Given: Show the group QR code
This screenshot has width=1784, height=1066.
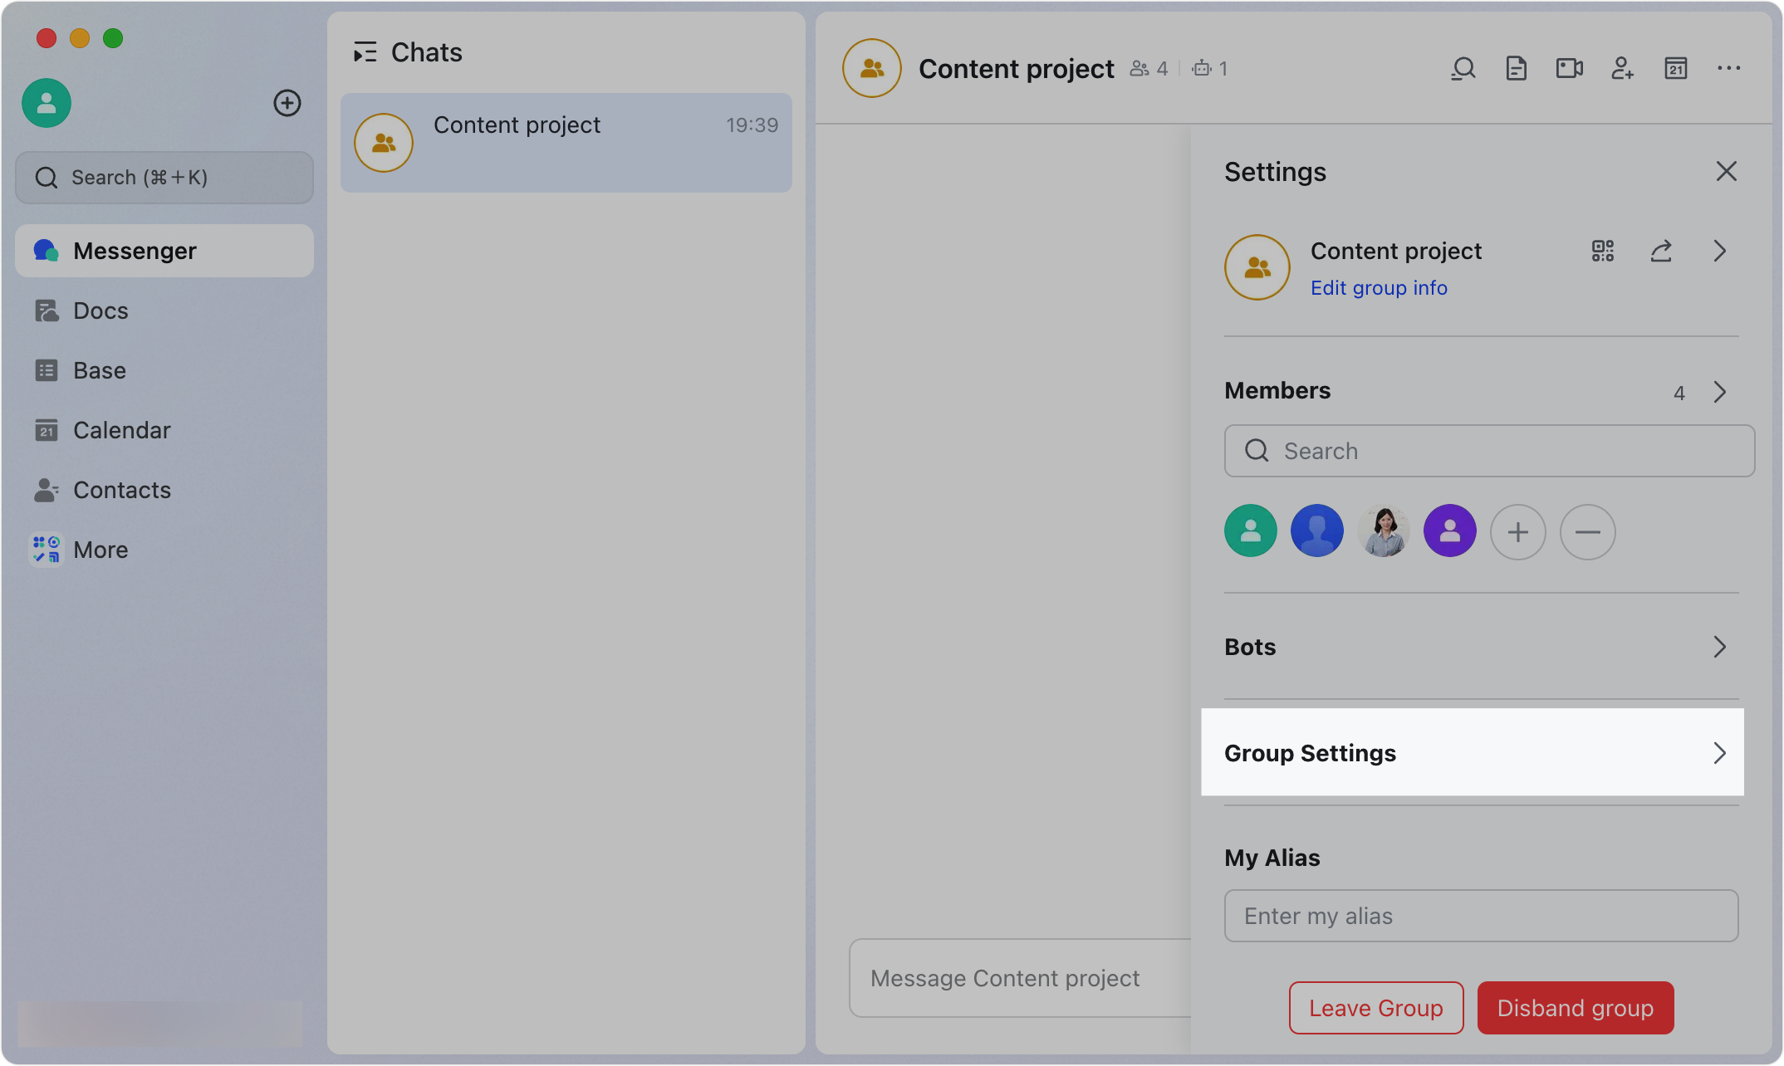Looking at the screenshot, I should click(1602, 251).
